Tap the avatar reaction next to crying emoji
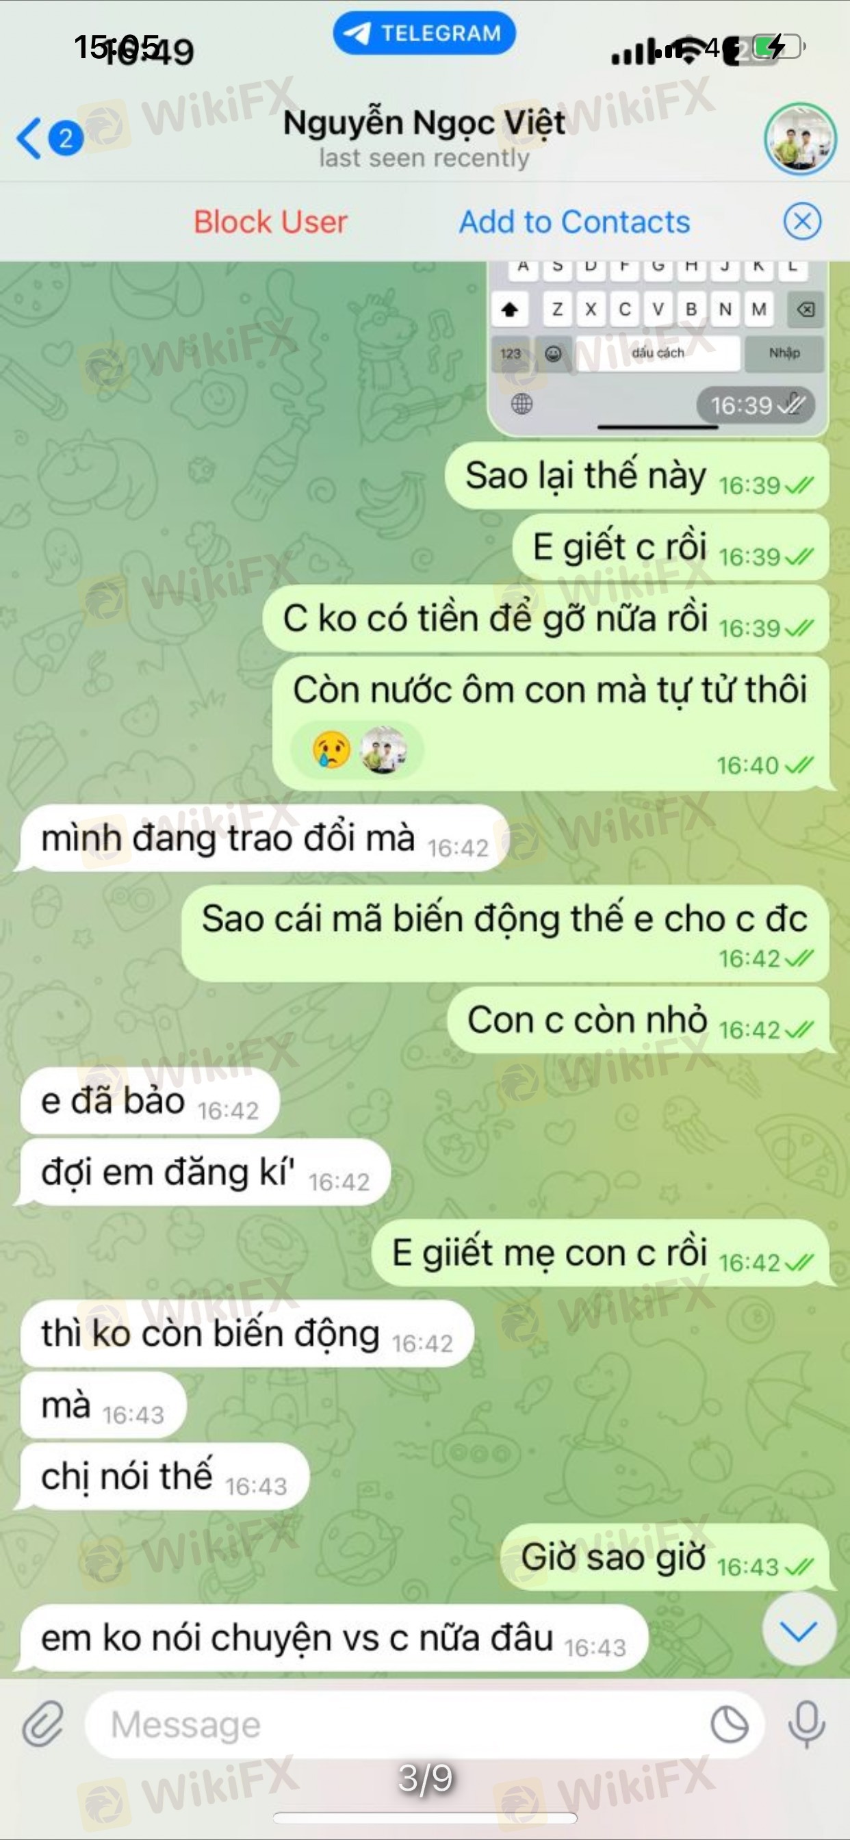This screenshot has height=1840, width=850. pos(383,750)
